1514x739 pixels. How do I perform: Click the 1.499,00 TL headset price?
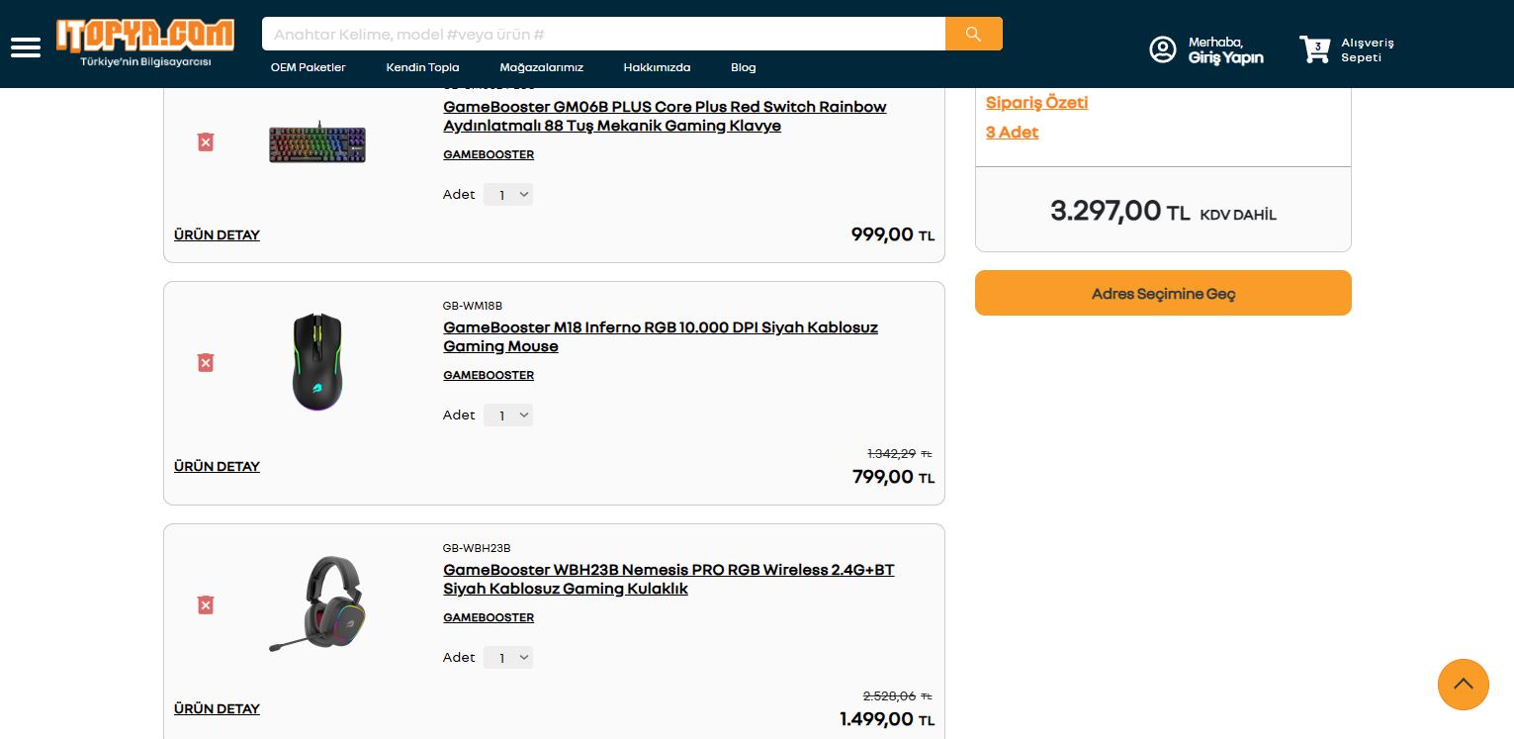[887, 720]
